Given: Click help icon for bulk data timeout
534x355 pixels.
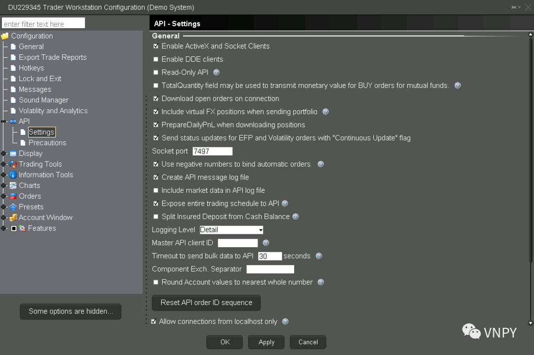Looking at the screenshot, I should click(x=319, y=256).
